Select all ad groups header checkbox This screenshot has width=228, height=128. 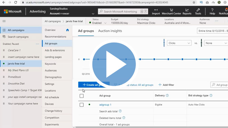click(x=82, y=96)
